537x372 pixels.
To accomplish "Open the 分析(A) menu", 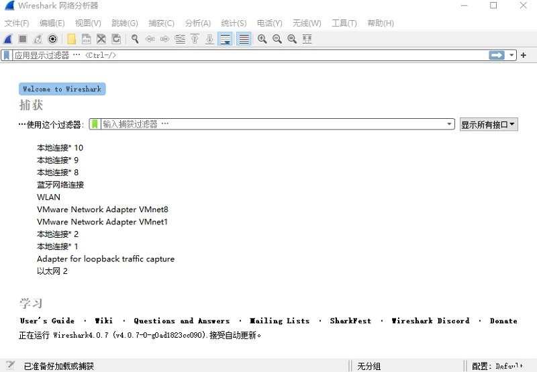I will [197, 24].
